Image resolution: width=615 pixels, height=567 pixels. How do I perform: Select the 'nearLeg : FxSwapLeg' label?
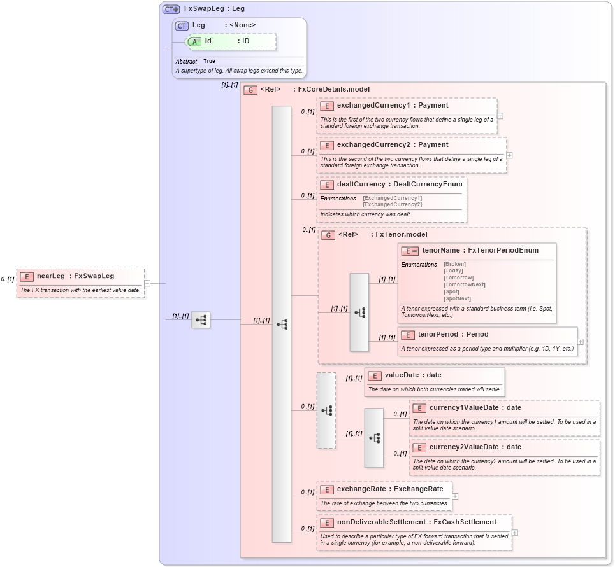pos(75,276)
